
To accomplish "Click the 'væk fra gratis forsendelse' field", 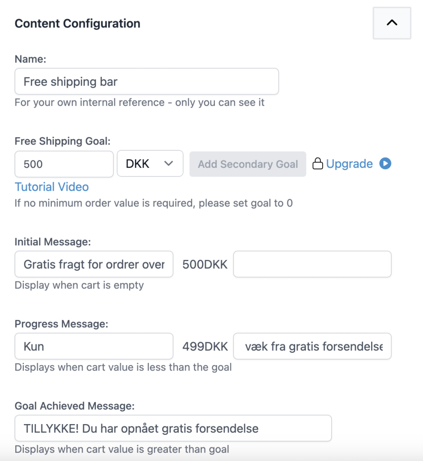I will tap(312, 346).
